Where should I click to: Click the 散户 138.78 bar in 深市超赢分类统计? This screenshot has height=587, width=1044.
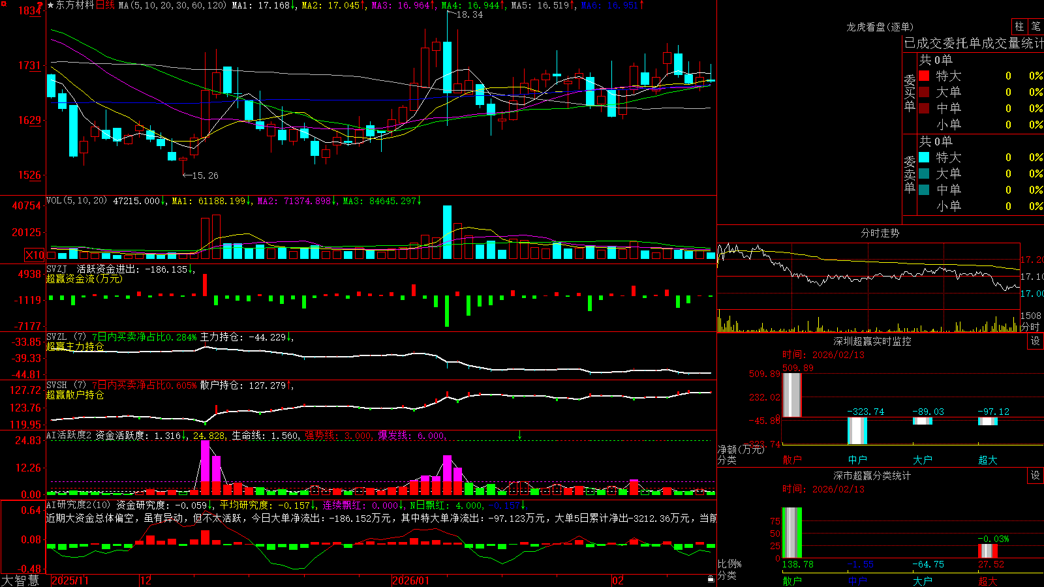point(791,533)
